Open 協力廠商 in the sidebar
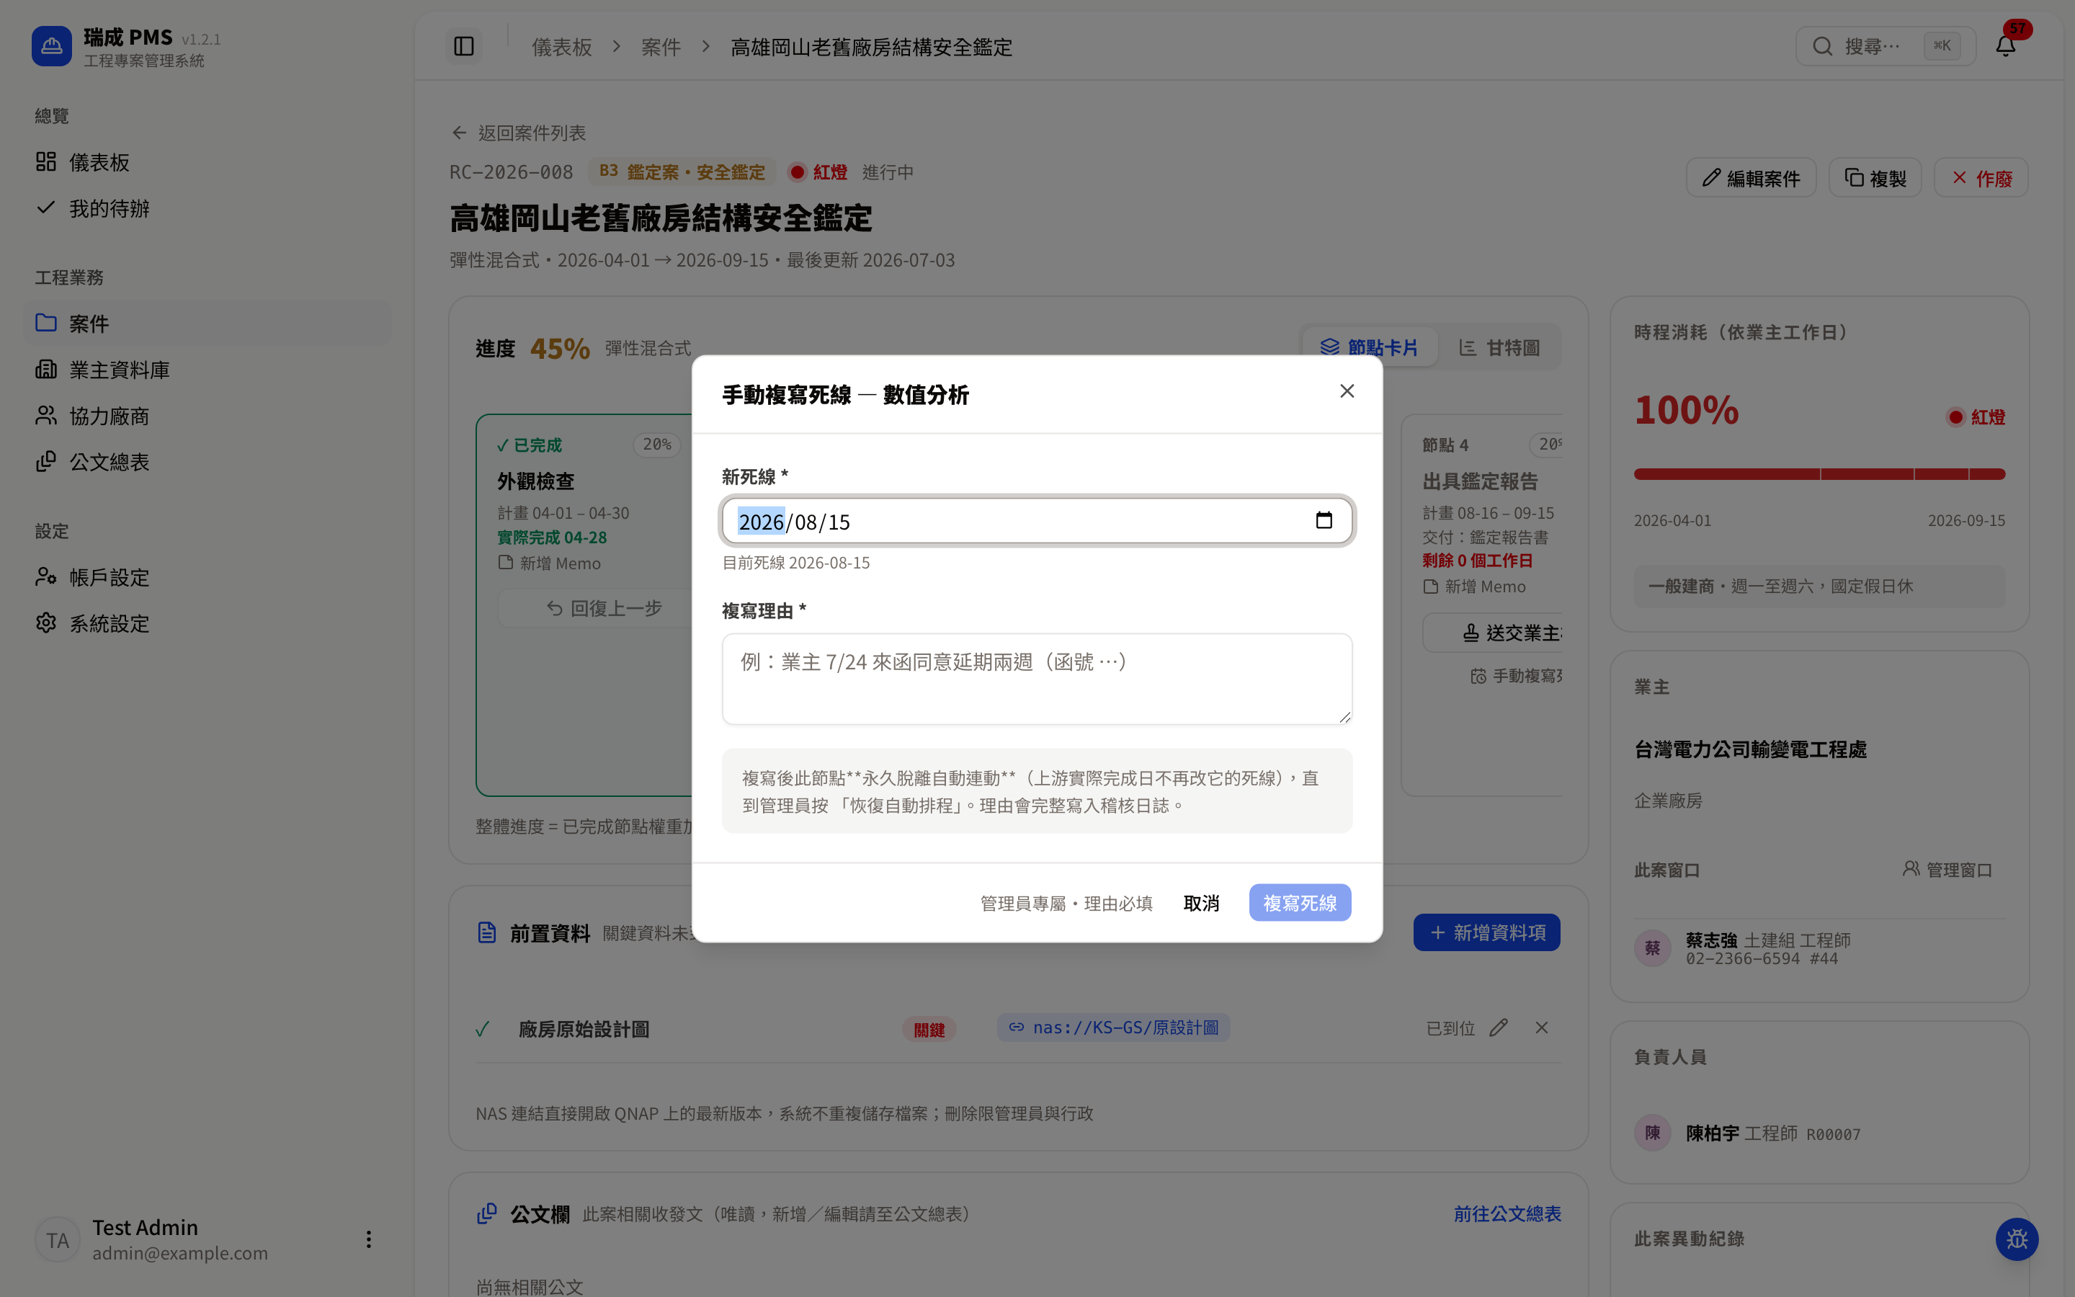Viewport: 2075px width, 1297px height. click(207, 416)
